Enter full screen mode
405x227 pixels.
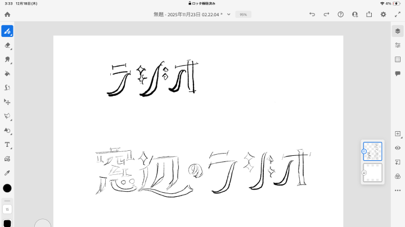[398, 15]
